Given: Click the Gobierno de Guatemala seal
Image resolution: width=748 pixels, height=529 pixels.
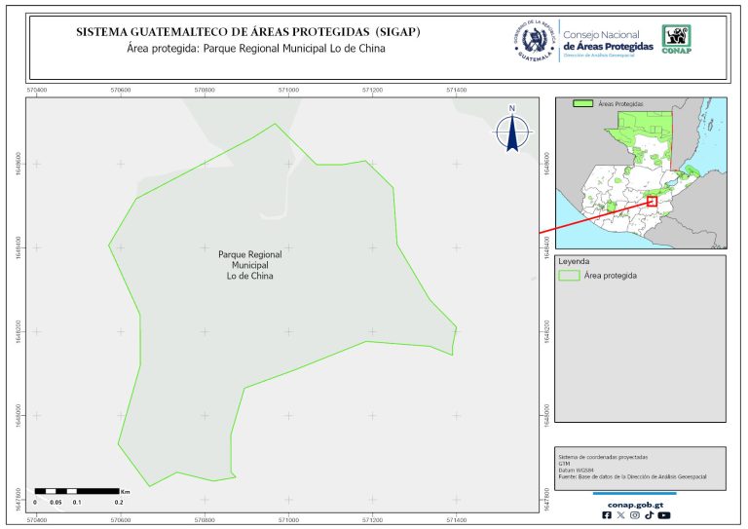Looking at the screenshot, I should click(534, 39).
